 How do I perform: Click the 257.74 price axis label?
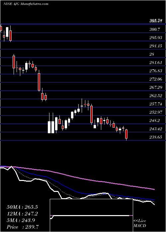click(156, 104)
